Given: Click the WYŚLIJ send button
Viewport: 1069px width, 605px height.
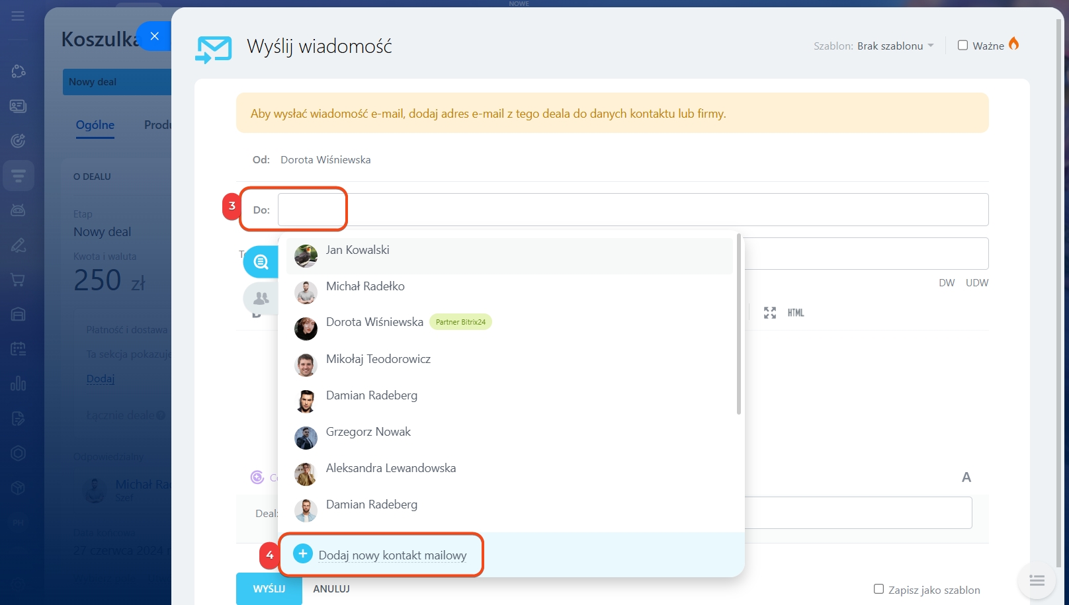Looking at the screenshot, I should tap(269, 588).
